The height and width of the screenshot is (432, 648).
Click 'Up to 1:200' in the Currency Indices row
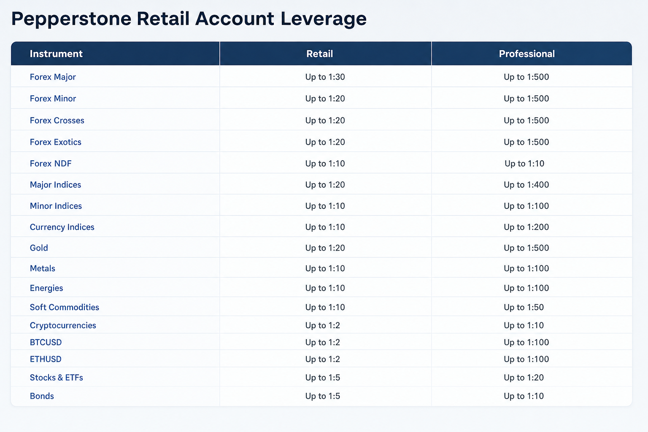tap(526, 227)
